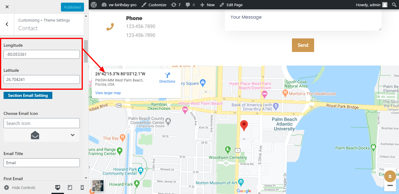Expand the email icon dropdown arrow
Viewport: 399px width, 194px height.
[72, 135]
